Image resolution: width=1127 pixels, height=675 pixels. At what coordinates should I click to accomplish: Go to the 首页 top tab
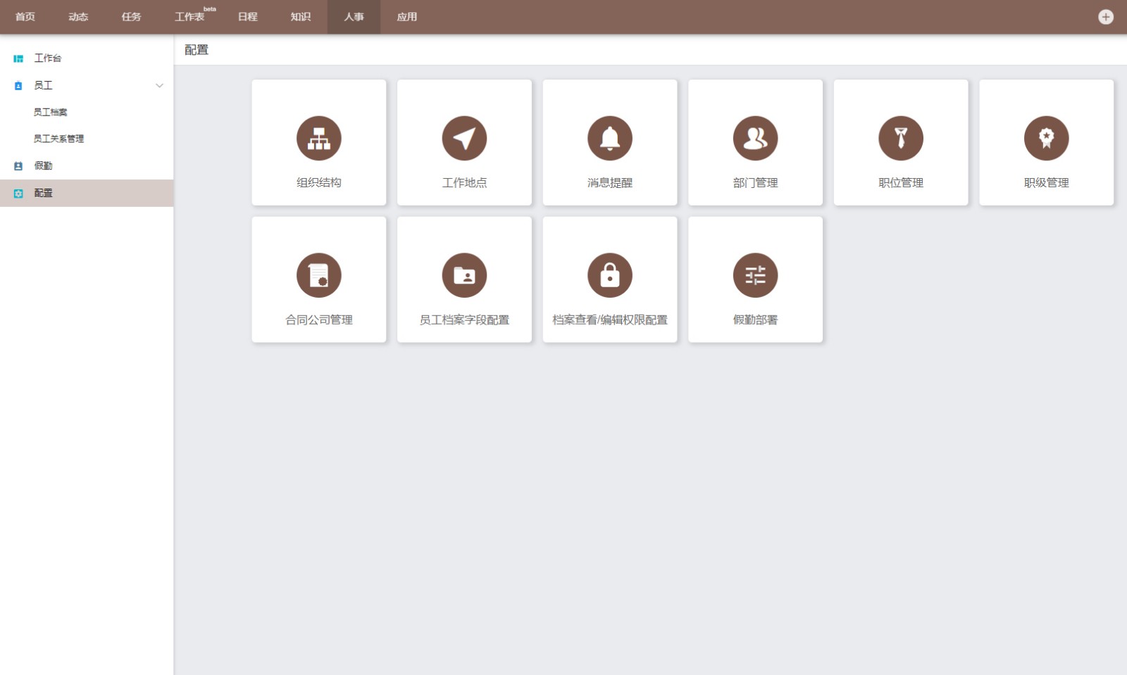pos(25,17)
